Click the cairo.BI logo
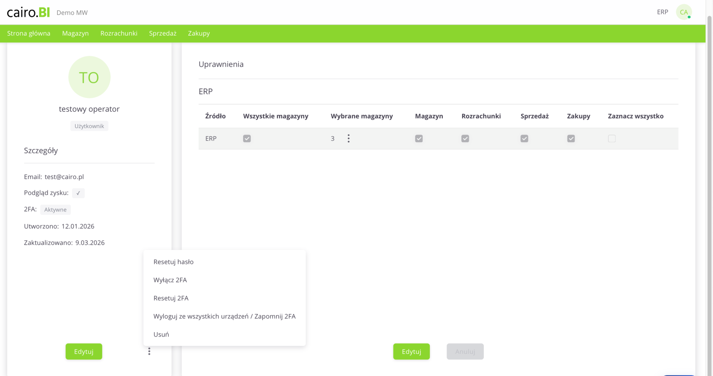Viewport: 713px width, 376px height. [28, 12]
